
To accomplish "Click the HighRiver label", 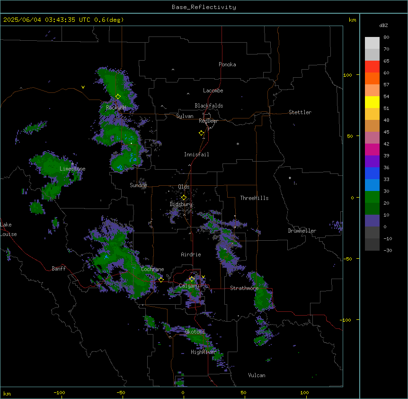I will (204, 352).
